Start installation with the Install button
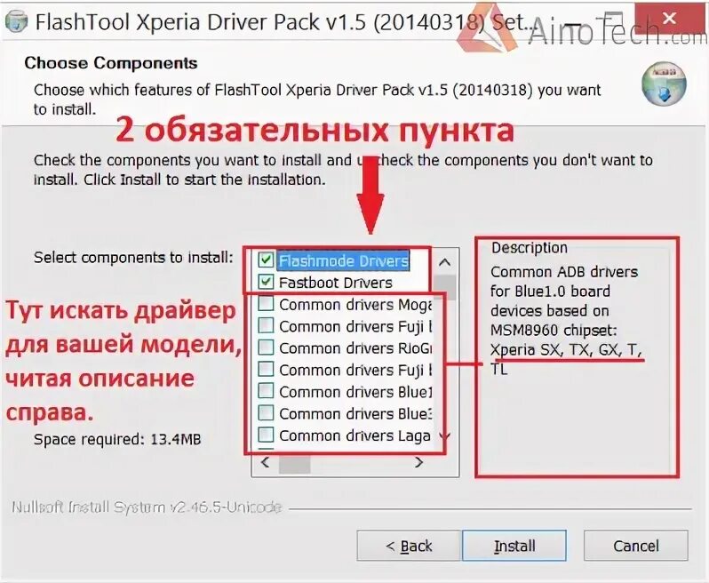The height and width of the screenshot is (583, 709). tap(514, 546)
